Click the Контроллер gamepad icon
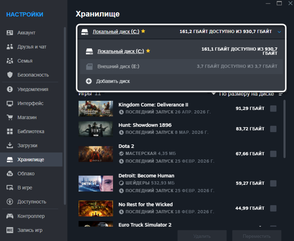This screenshot has height=241, width=294. click(x=10, y=216)
